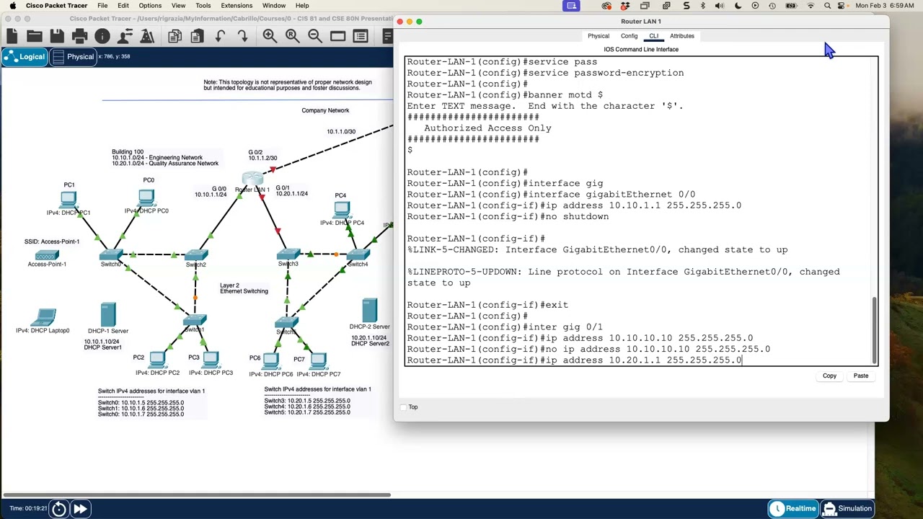
Task: Open the custom devices dialog icon
Action: click(361, 36)
